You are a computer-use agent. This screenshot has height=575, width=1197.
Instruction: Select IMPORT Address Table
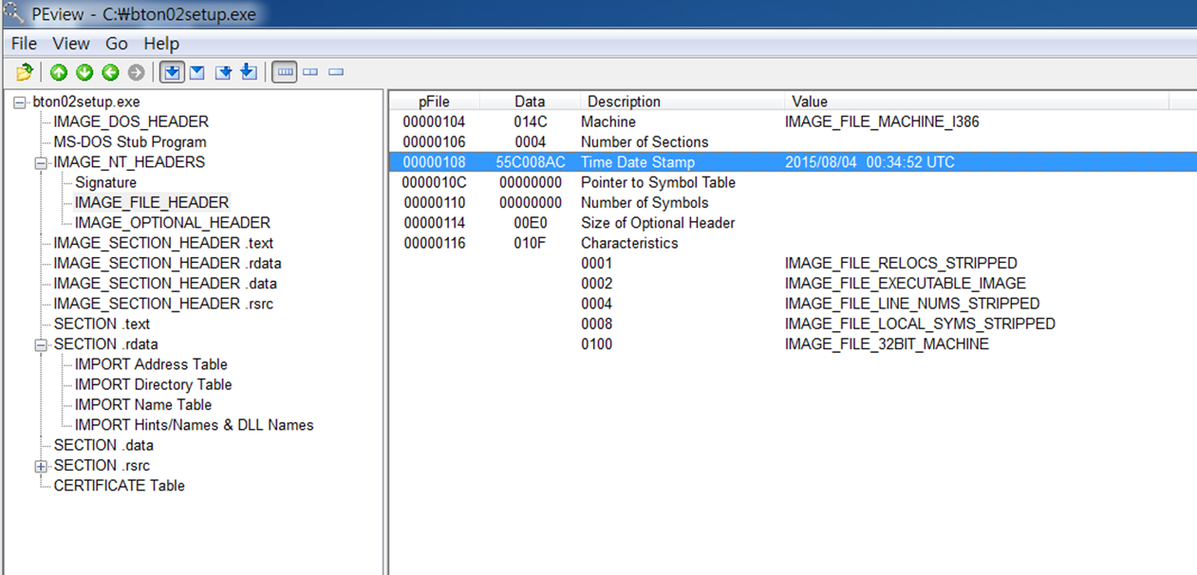151,364
